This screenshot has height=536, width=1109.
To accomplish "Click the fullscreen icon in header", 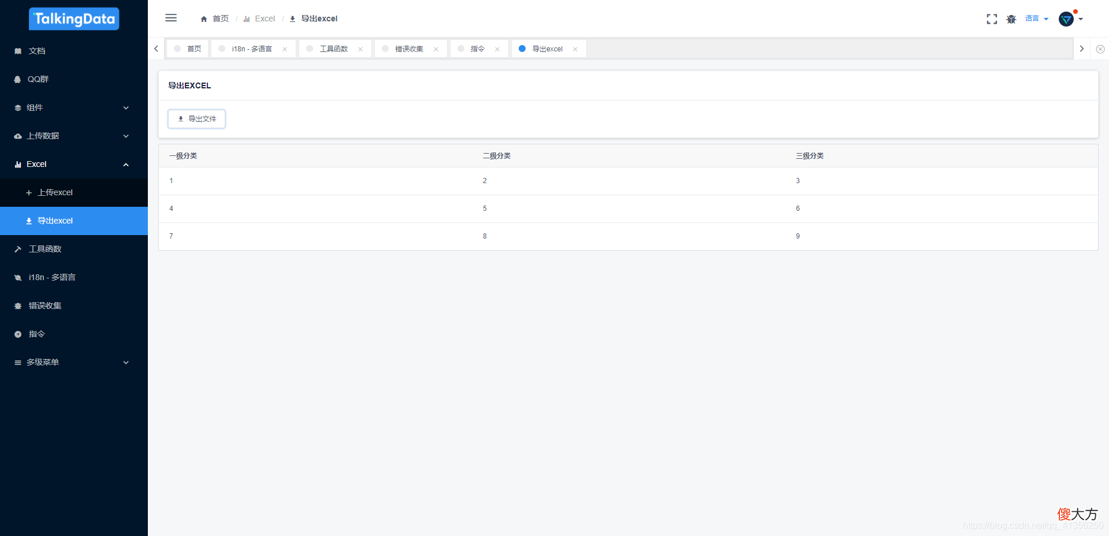I will (992, 19).
